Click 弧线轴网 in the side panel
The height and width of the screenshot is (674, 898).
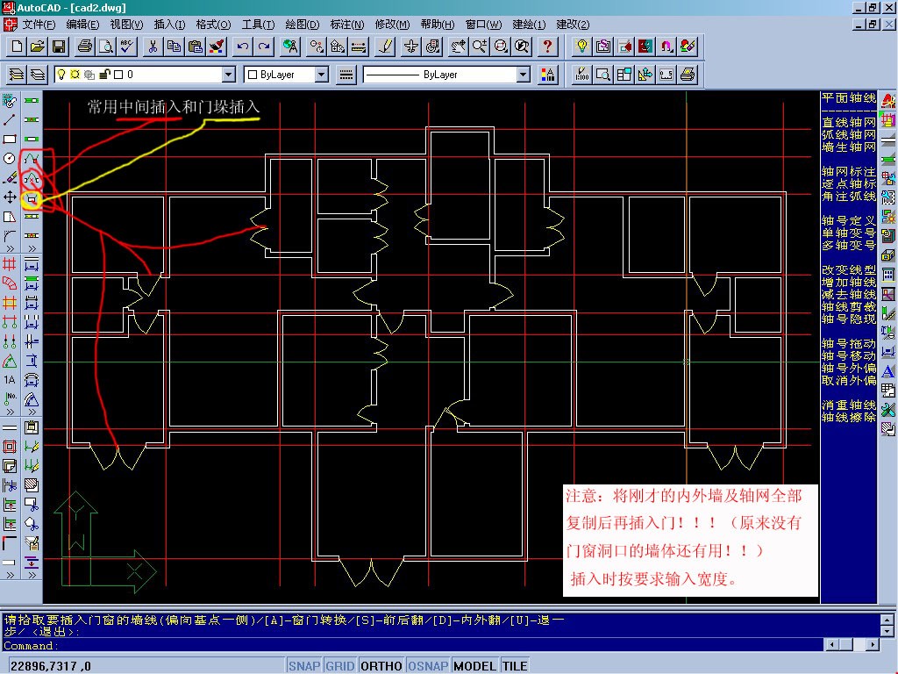pyautogui.click(x=849, y=134)
